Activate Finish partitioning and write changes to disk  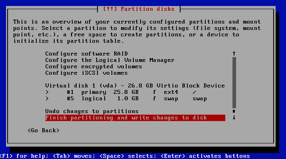coord(135,118)
